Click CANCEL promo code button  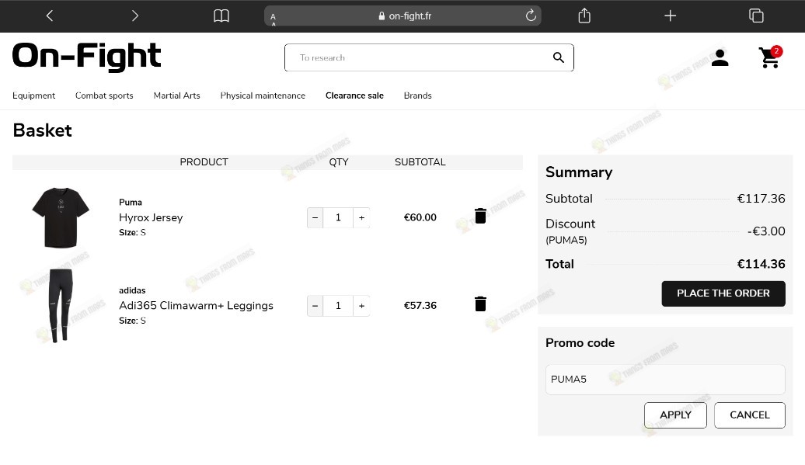(x=750, y=415)
